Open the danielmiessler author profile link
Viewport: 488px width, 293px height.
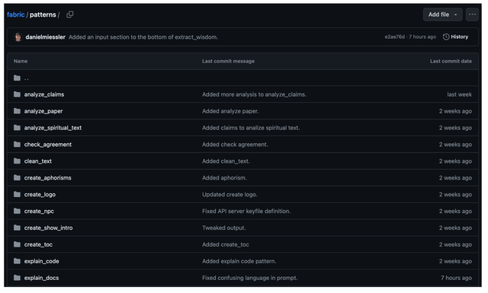point(46,37)
